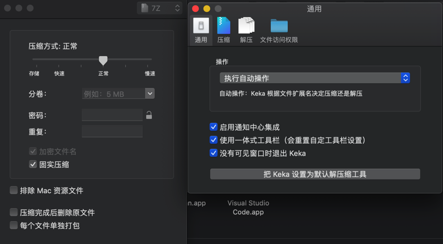This screenshot has height=244, width=443.
Task: Click the padlock icon beside the password field
Action: (x=149, y=115)
